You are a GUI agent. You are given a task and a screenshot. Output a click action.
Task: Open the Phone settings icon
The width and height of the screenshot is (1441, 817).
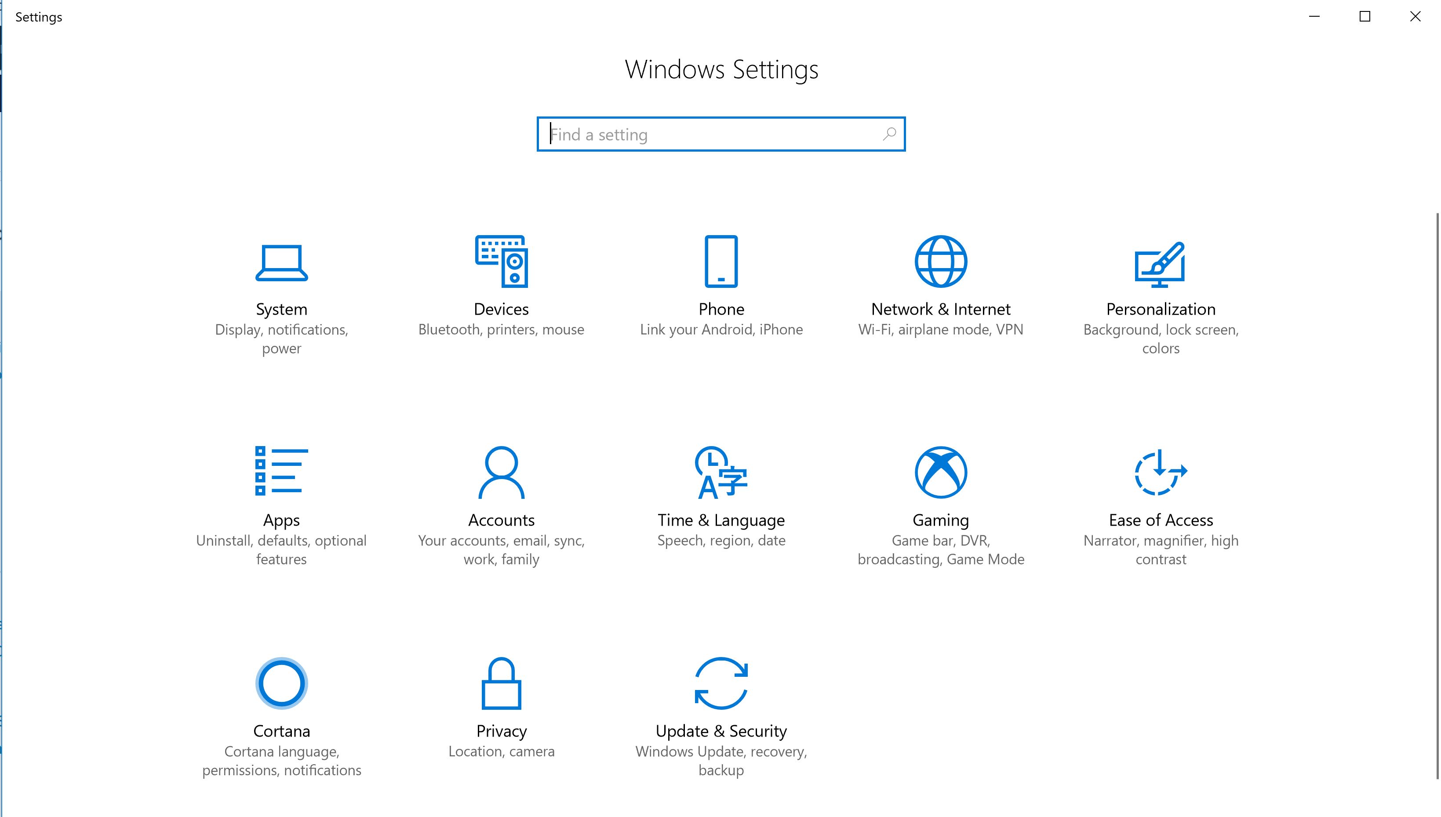(x=721, y=261)
